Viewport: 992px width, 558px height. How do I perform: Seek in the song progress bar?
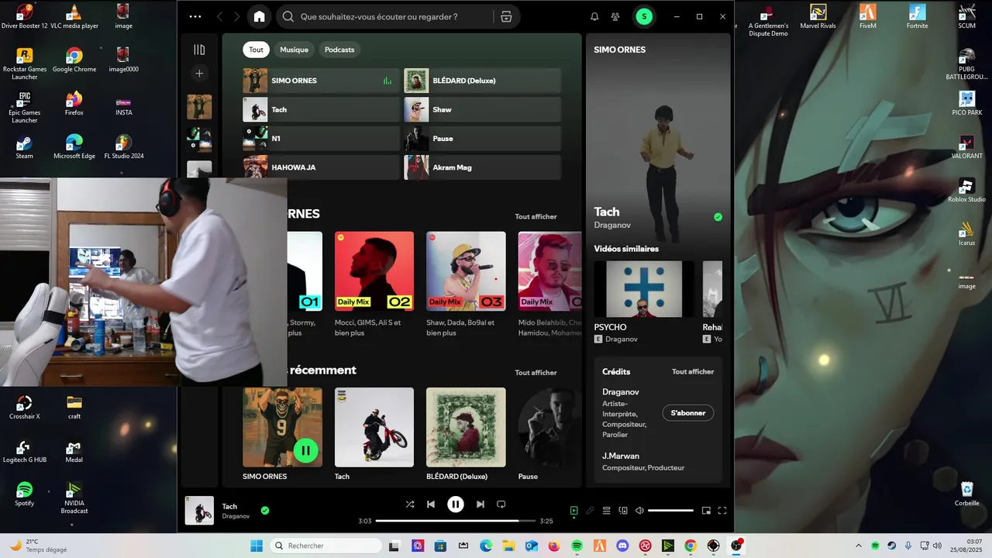pyautogui.click(x=456, y=521)
